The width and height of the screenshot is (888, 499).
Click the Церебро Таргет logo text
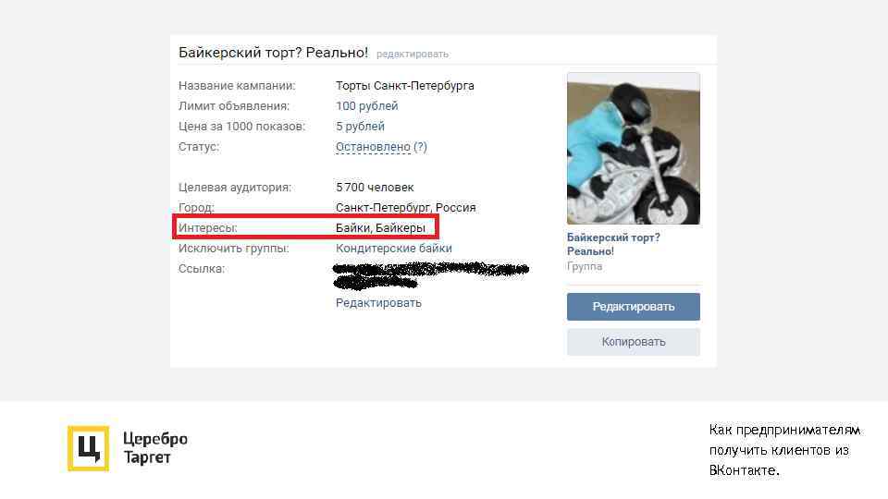[x=155, y=448]
